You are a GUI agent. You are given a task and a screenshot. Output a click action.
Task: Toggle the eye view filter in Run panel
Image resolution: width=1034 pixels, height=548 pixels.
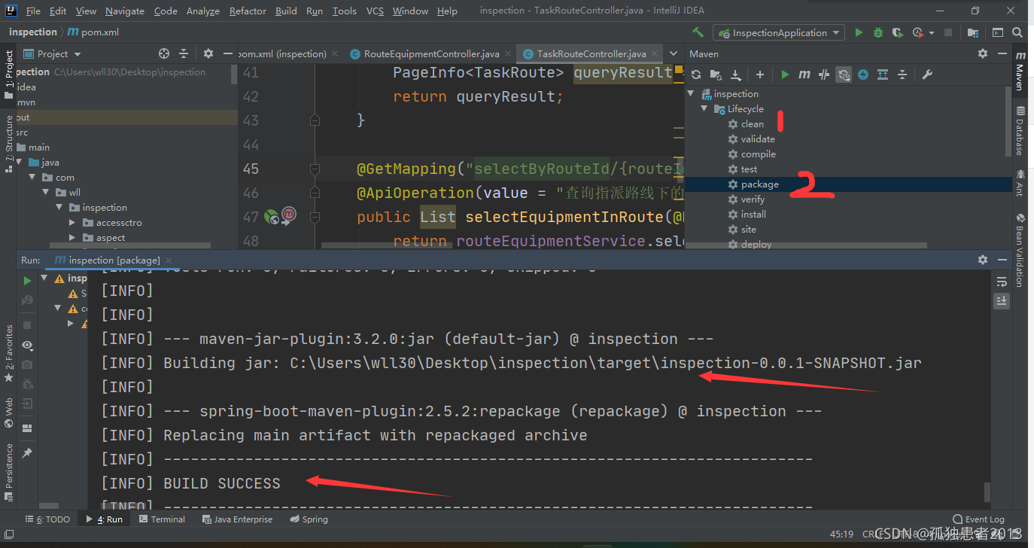(x=28, y=345)
